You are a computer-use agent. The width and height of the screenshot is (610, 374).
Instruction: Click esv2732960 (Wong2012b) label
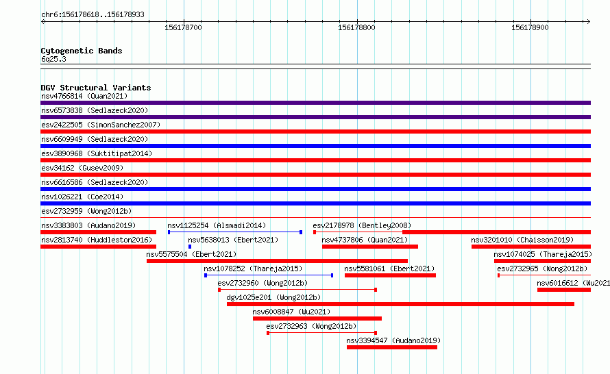click(263, 283)
